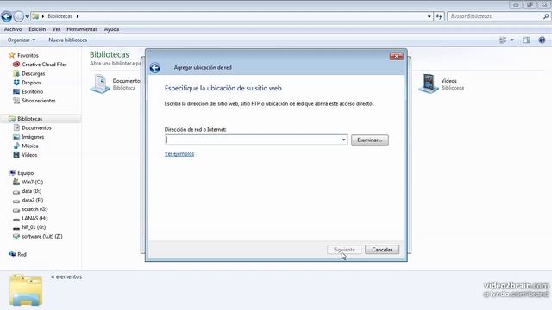Click the search magnifier icon
The image size is (552, 310).
coord(546,16)
